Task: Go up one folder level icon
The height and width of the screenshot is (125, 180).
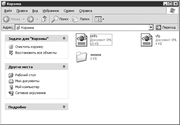Action: (44, 19)
